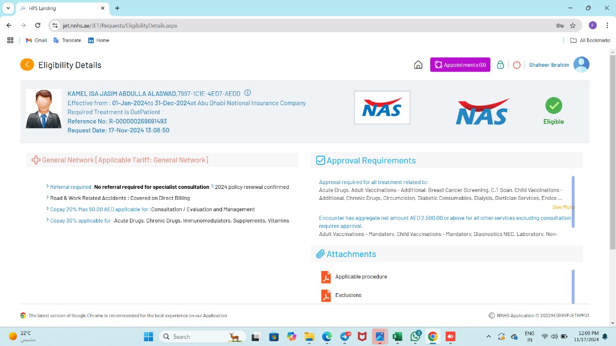Click the green Eligible check mark icon
616x346 pixels.
point(553,106)
